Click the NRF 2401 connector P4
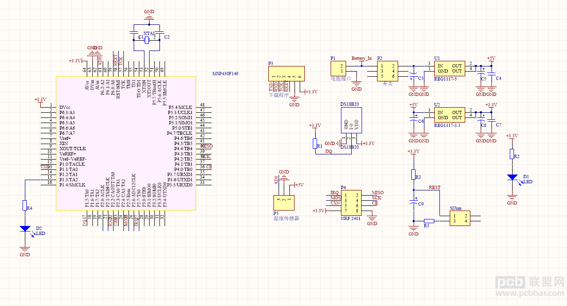The height and width of the screenshot is (306, 567). tap(351, 202)
